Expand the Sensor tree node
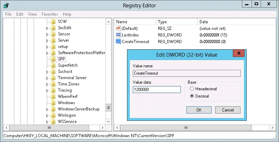This screenshot has height=142, width=279. pos(47,34)
